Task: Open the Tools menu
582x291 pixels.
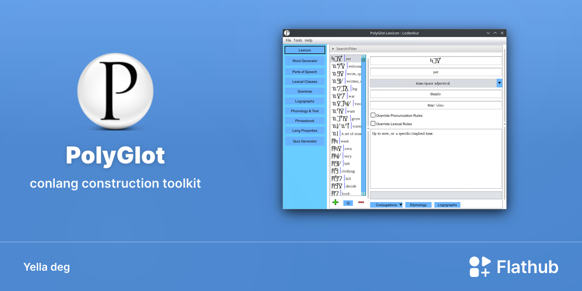Action: (298, 40)
